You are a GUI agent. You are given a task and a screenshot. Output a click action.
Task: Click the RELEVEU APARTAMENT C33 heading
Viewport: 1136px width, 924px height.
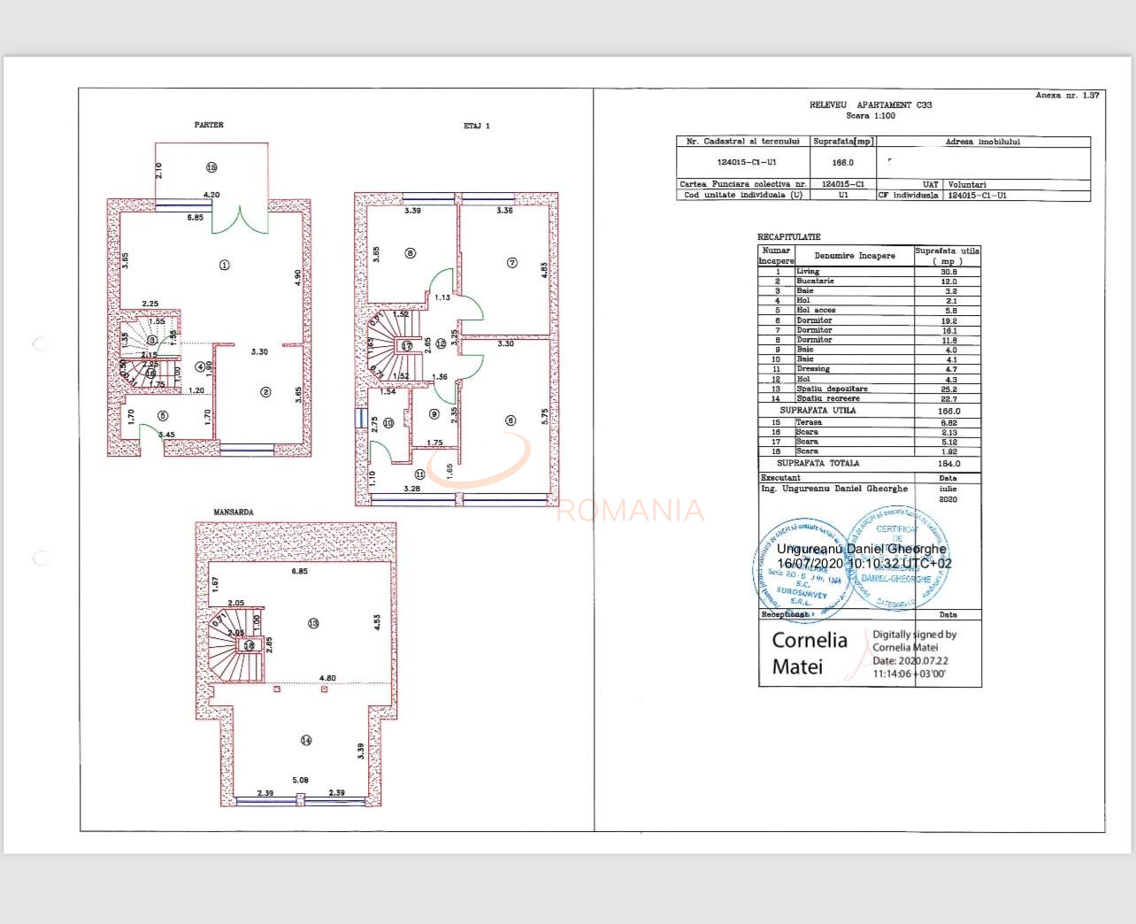[x=870, y=105]
